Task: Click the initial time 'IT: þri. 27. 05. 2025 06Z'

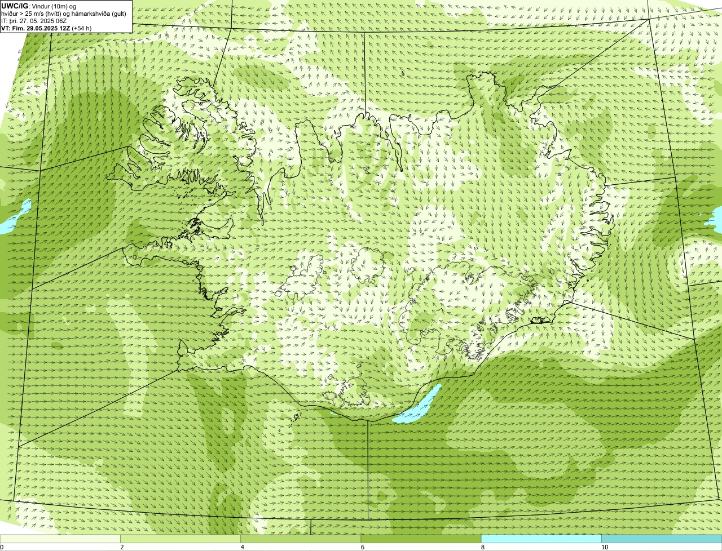Action: 34,21
